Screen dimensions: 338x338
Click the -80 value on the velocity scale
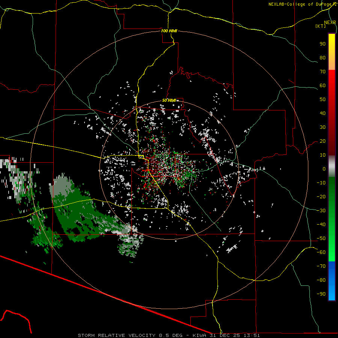click(x=321, y=280)
